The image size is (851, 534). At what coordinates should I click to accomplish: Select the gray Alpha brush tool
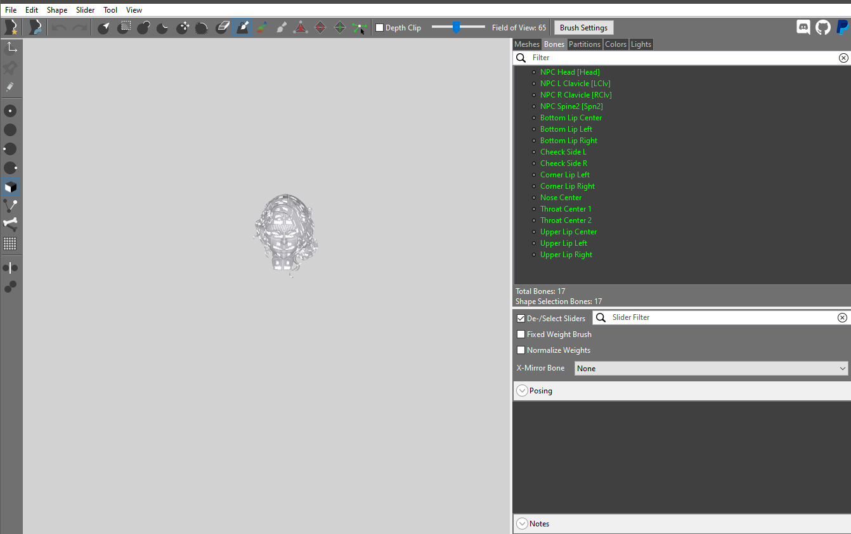click(281, 27)
